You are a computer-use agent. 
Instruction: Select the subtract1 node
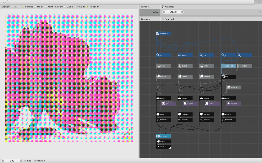click(163, 77)
